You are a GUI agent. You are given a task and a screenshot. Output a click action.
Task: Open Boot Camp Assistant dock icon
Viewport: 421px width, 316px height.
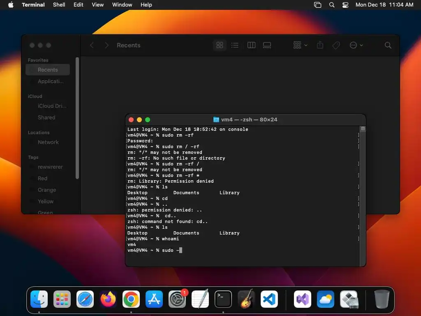click(349, 299)
